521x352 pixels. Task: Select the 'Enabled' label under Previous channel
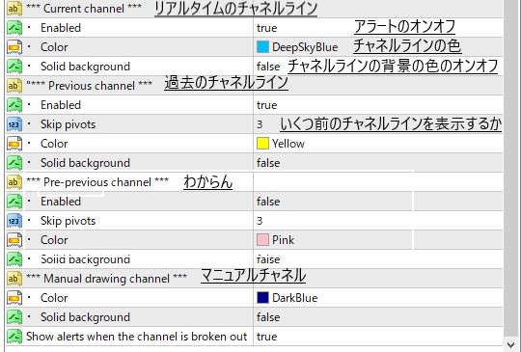pos(61,104)
